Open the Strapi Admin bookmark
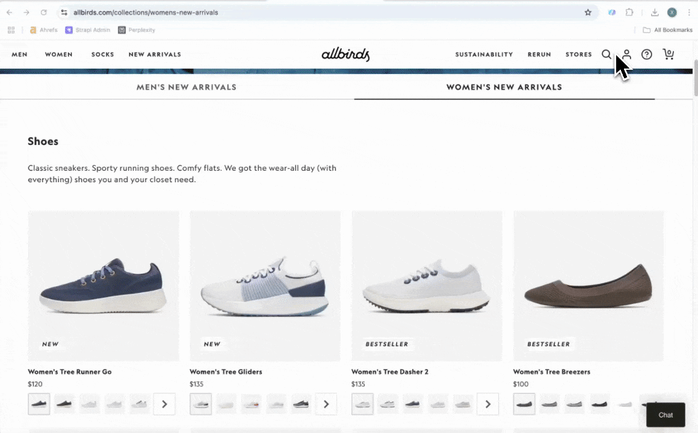Viewport: 698px width, 433px height. pos(88,30)
